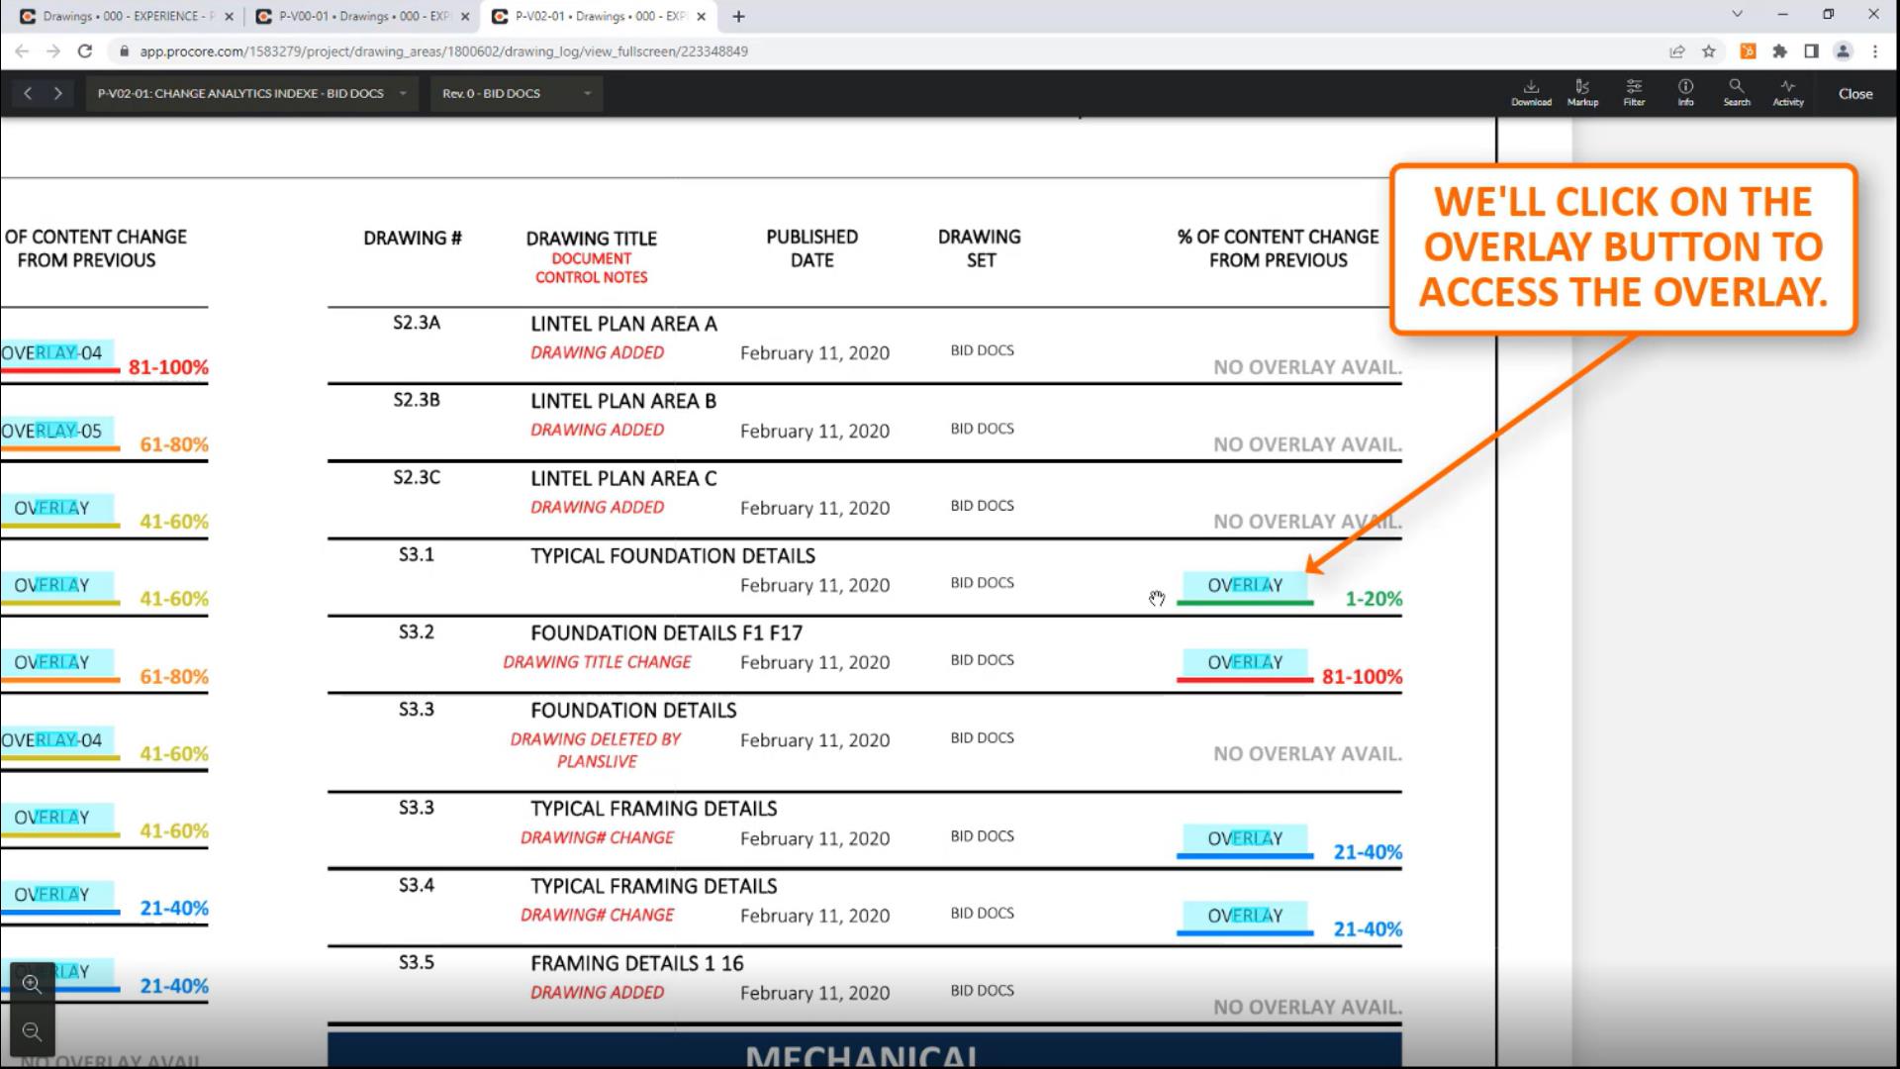Open the Activity panel
Viewport: 1900px width, 1069px height.
(1788, 92)
